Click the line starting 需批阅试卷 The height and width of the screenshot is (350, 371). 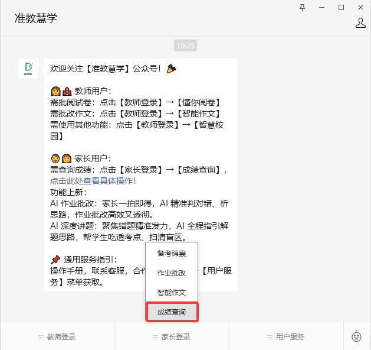tap(135, 102)
